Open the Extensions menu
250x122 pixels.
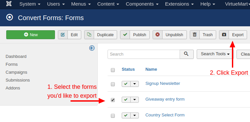point(179,4)
